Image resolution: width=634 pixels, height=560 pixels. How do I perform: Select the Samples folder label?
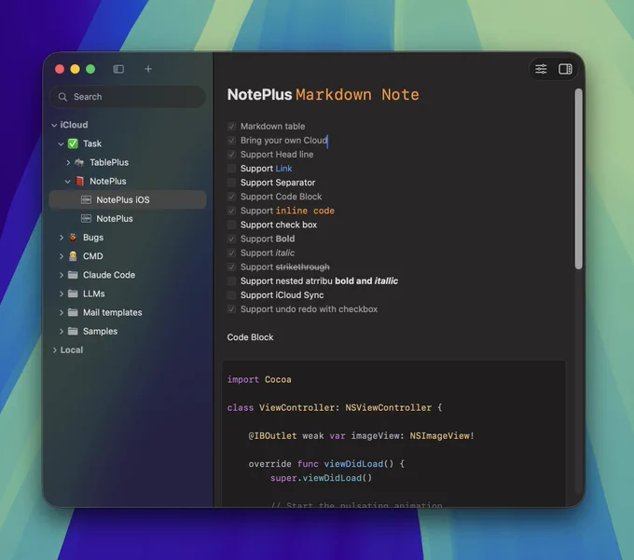[101, 332]
